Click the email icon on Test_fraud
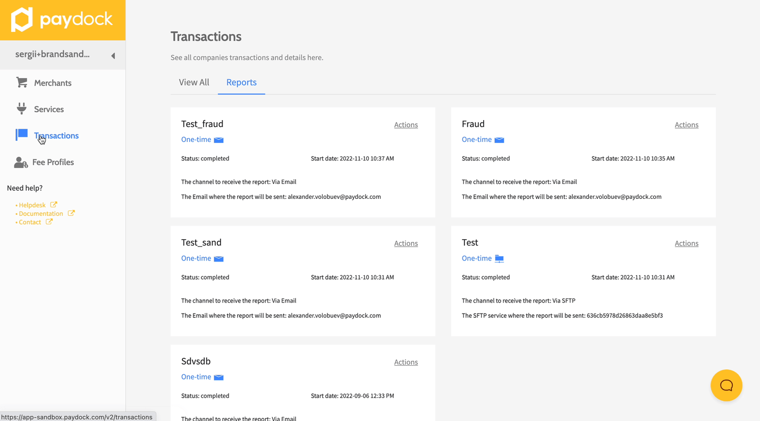 point(218,140)
